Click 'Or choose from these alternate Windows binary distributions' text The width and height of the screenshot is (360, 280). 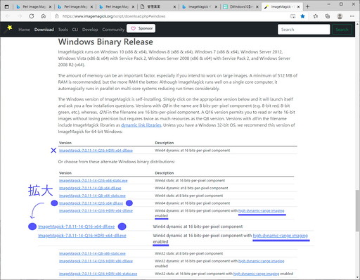(116, 162)
